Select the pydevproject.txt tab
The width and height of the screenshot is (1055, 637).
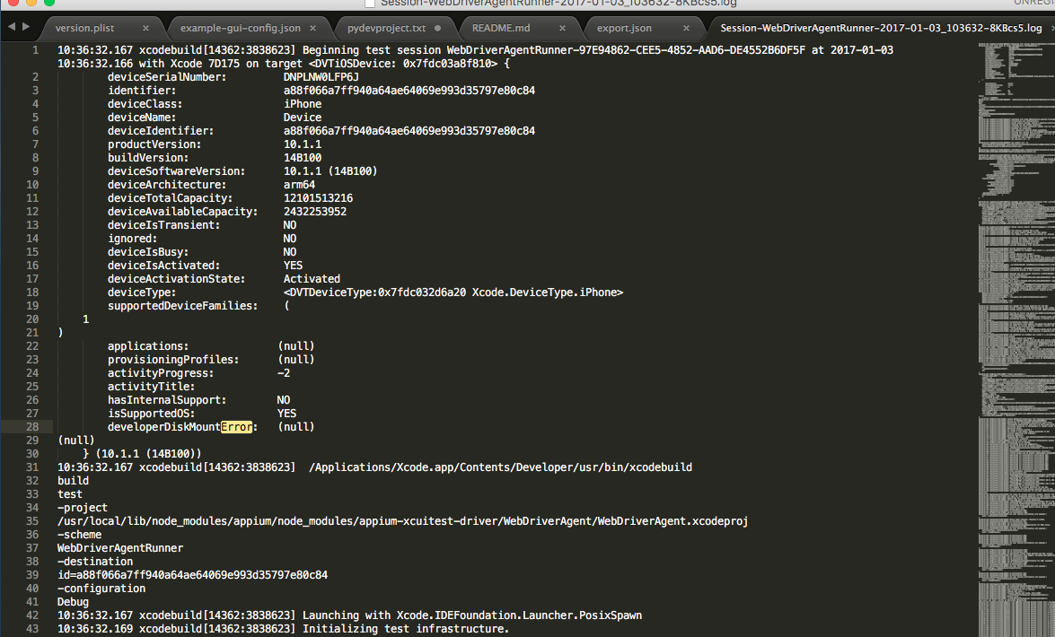(386, 28)
